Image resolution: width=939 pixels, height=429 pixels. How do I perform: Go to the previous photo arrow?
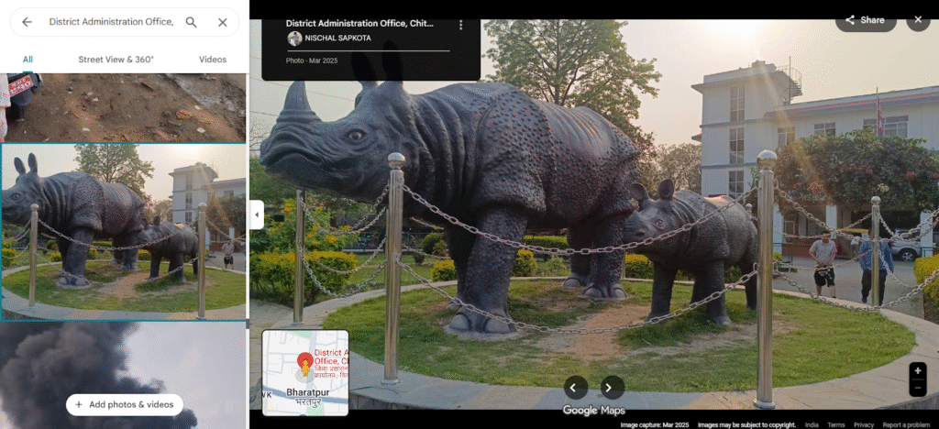click(x=576, y=387)
